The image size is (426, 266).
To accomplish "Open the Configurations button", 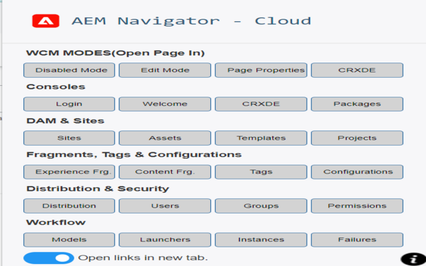I will (357, 172).
